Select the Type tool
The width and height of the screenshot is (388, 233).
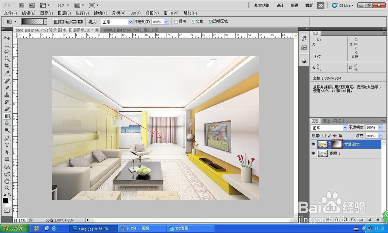(7, 145)
